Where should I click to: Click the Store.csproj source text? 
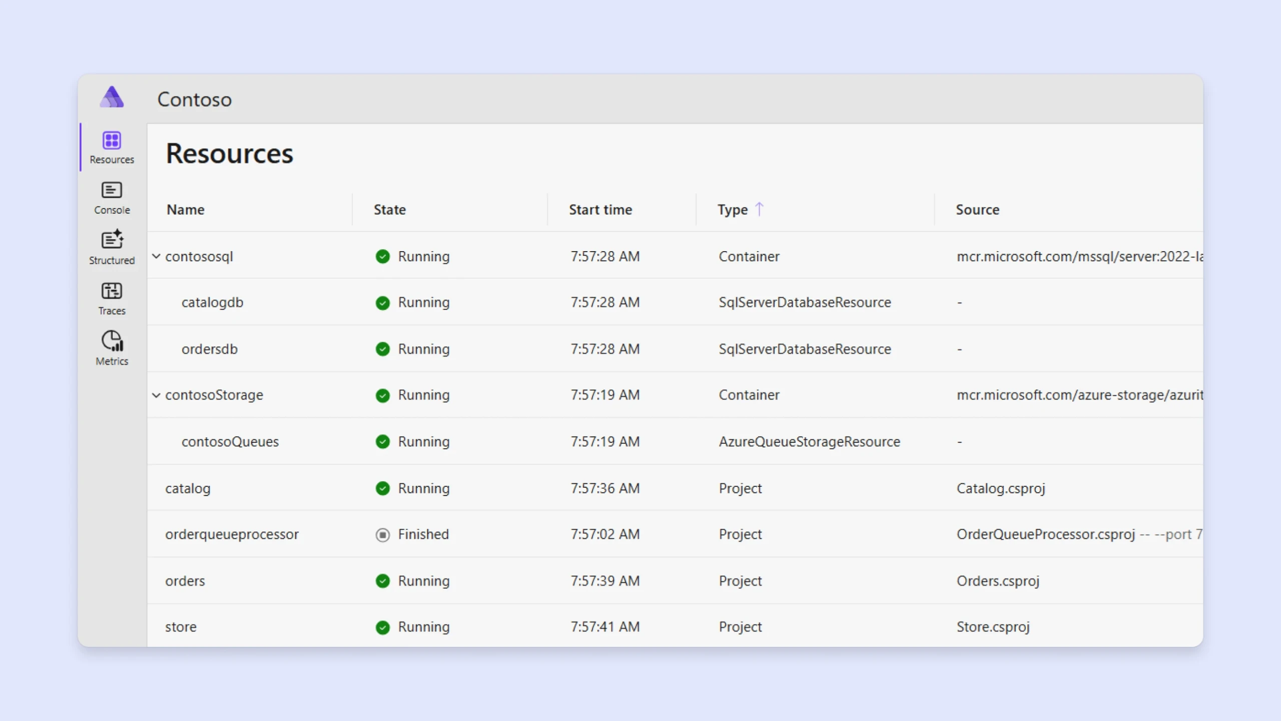point(993,627)
